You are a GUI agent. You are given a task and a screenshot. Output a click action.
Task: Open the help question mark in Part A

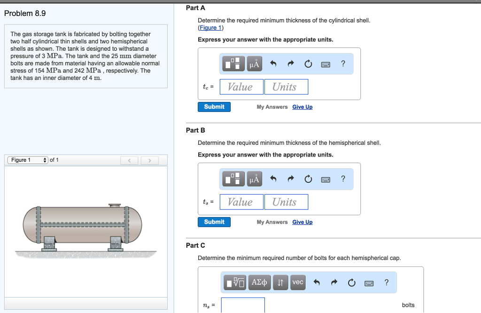pos(342,63)
